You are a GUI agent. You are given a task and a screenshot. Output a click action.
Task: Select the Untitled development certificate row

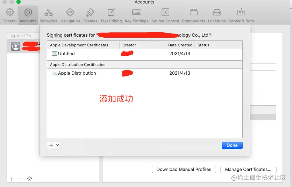(x=145, y=54)
